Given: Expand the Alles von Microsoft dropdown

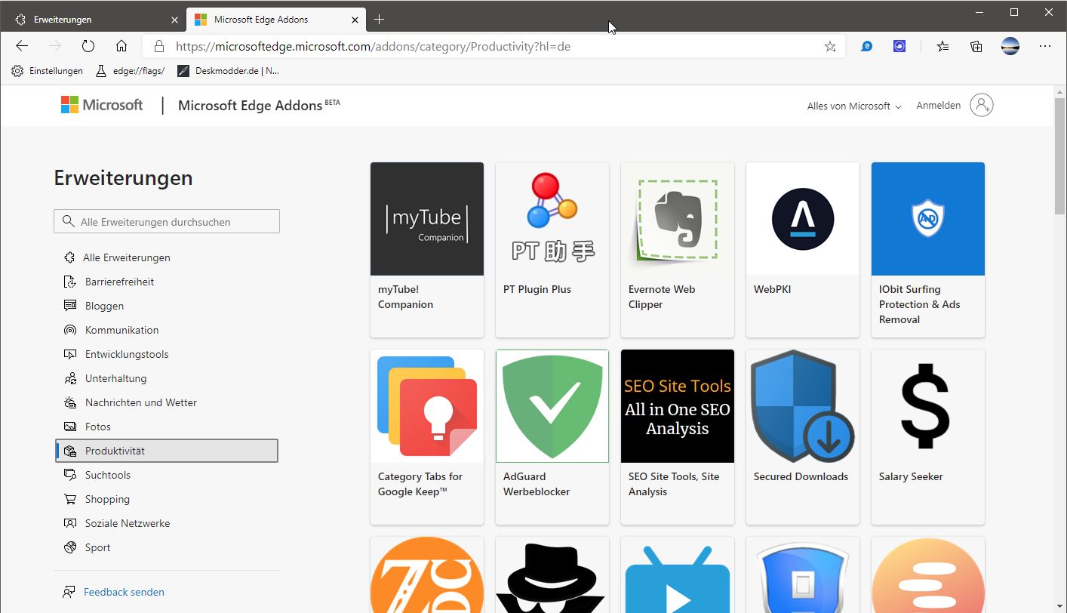Looking at the screenshot, I should (854, 106).
